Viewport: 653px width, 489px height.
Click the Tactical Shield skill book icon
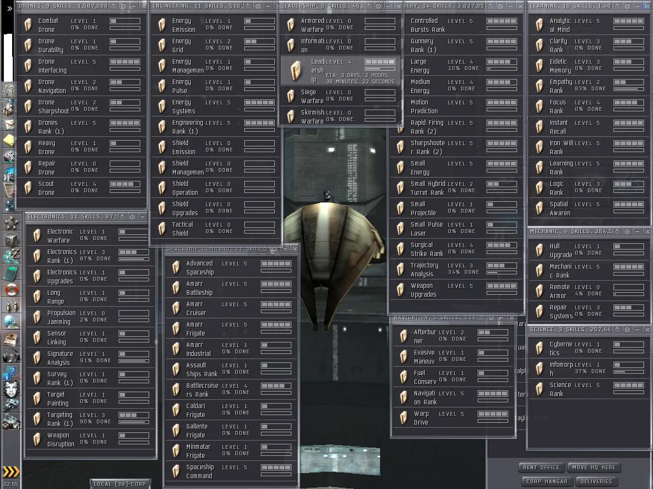pyautogui.click(x=162, y=229)
